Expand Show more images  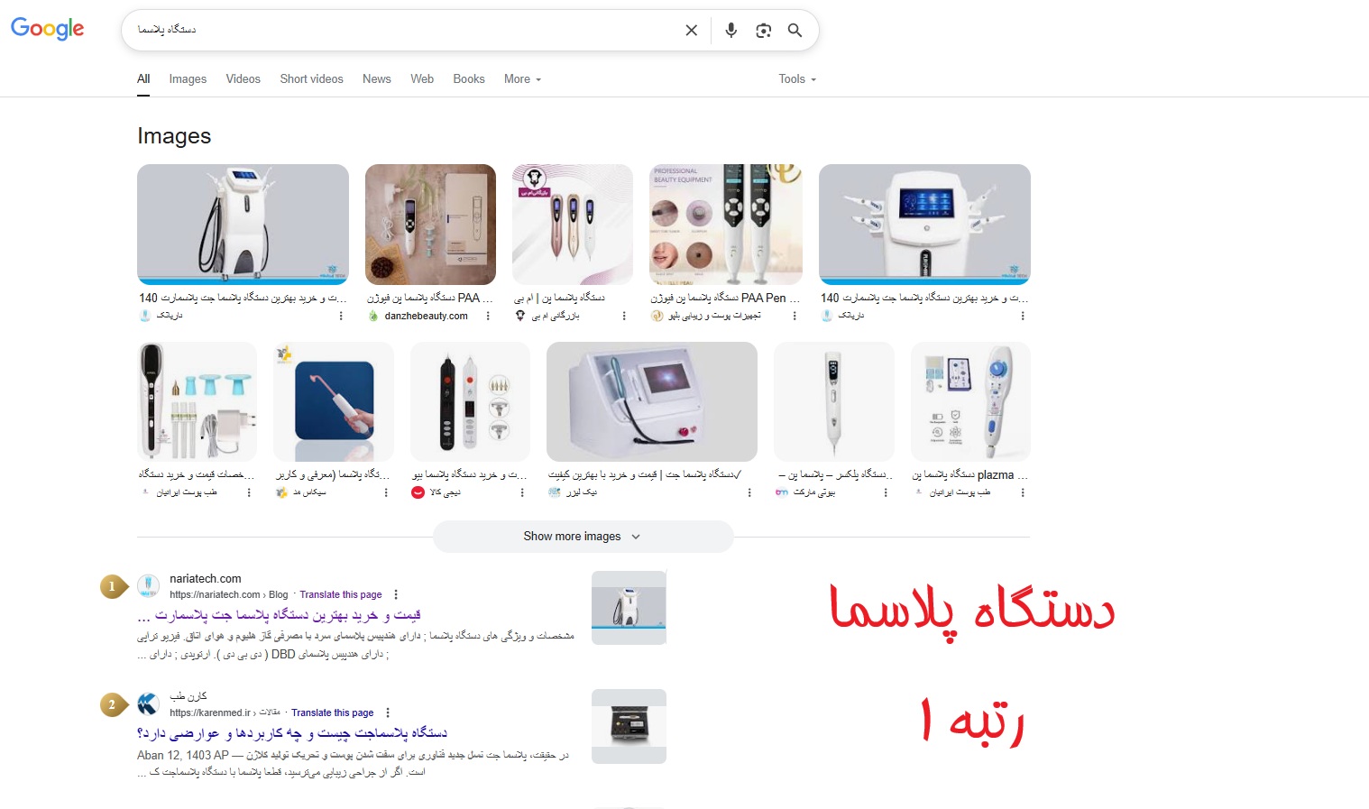(x=583, y=537)
